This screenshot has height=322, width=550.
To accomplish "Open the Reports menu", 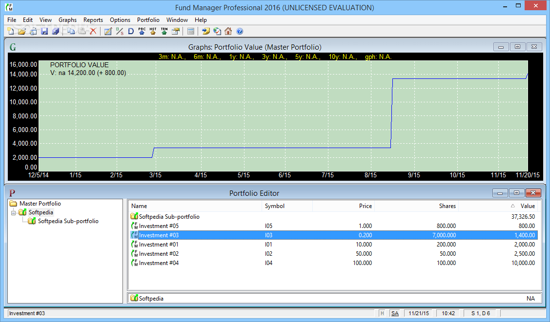I will pyautogui.click(x=93, y=20).
